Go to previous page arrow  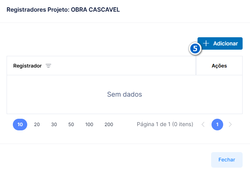point(203,125)
